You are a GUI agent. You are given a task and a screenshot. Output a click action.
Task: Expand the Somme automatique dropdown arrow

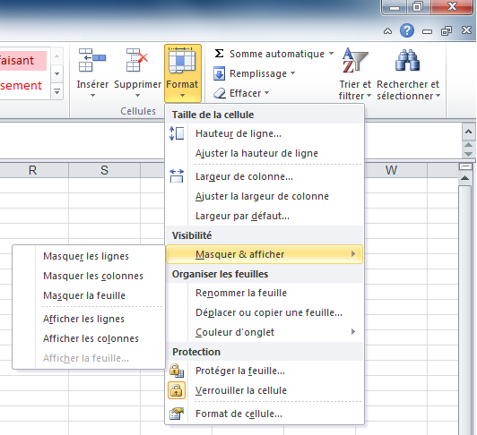[331, 54]
